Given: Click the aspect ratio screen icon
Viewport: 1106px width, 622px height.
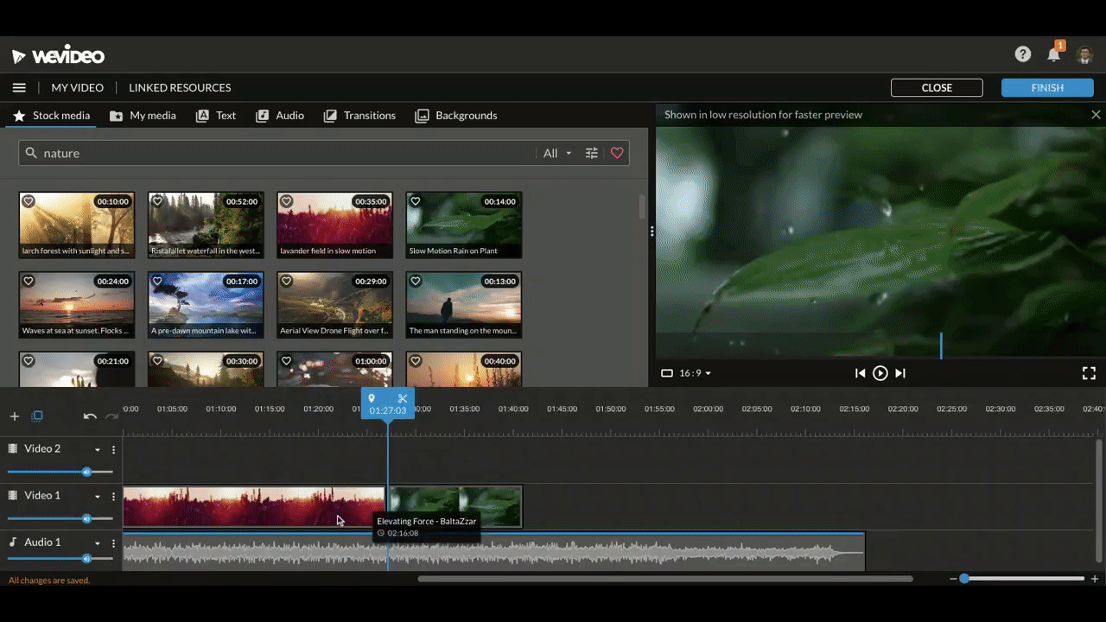Looking at the screenshot, I should [x=666, y=373].
